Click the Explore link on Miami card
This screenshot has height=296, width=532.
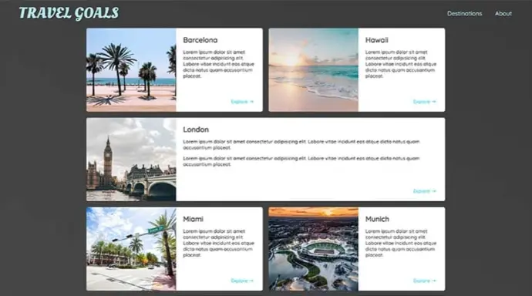coord(242,281)
